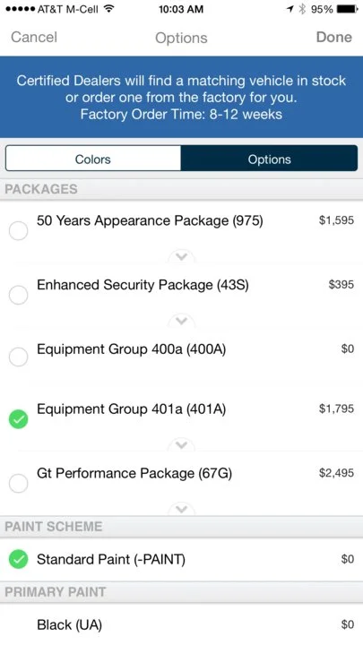This screenshot has width=363, height=645.
Task: Choose Equipment Group 400a radio button
Action: 18,357
